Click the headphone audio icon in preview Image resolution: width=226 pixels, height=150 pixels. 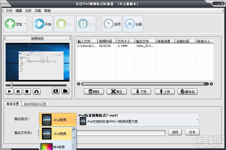(x=37, y=91)
